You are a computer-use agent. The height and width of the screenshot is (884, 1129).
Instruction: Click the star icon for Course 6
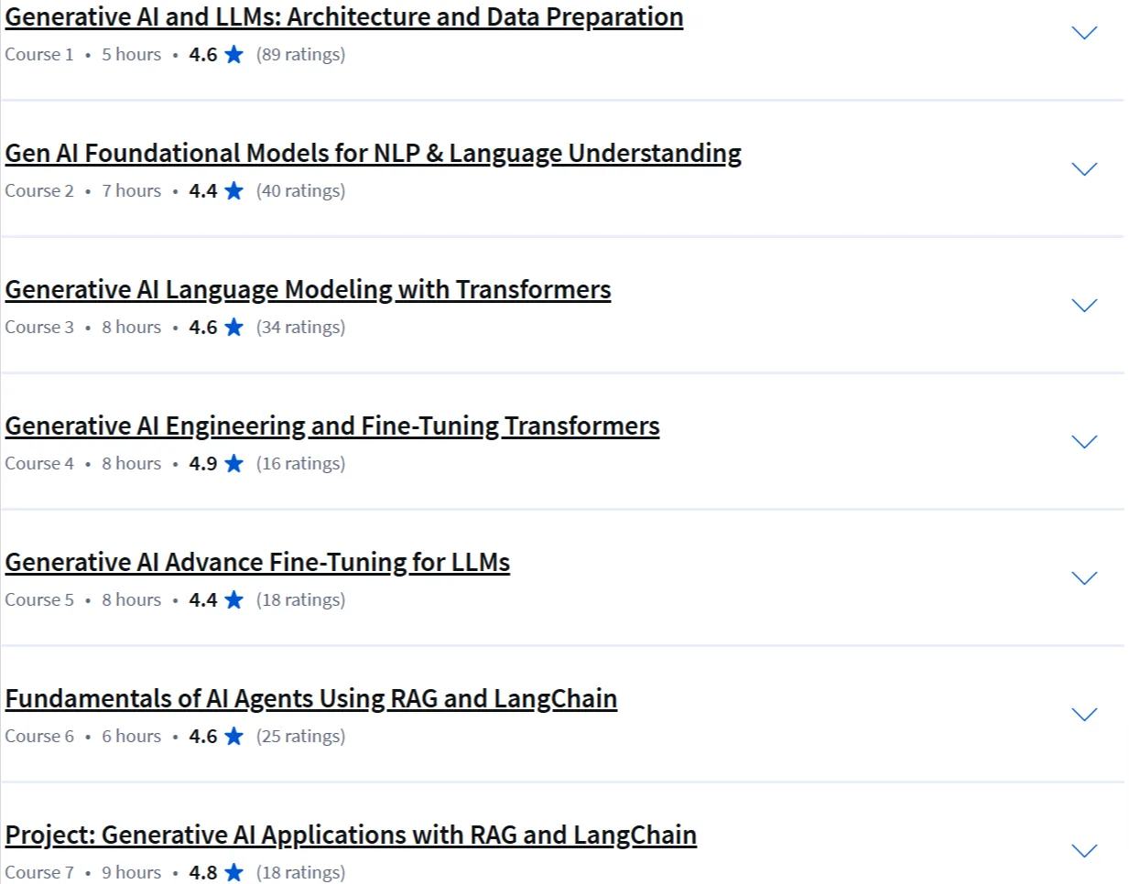(x=234, y=736)
